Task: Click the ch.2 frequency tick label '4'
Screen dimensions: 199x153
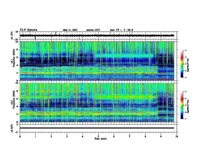Action: (18, 106)
